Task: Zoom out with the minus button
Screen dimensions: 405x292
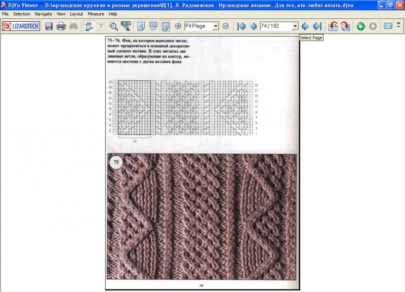Action: [226, 26]
